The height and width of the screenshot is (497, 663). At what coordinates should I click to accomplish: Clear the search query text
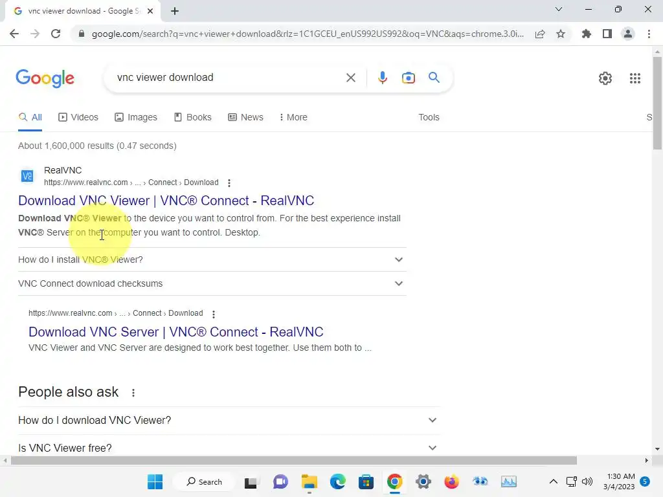tap(350, 78)
